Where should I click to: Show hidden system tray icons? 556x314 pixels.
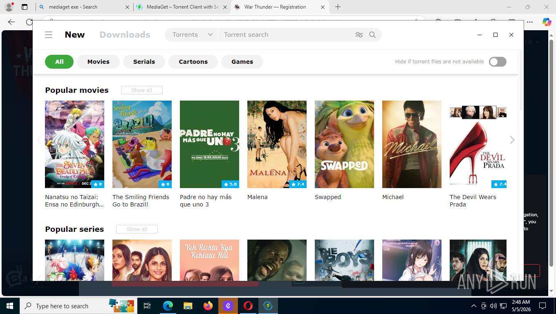tap(474, 306)
